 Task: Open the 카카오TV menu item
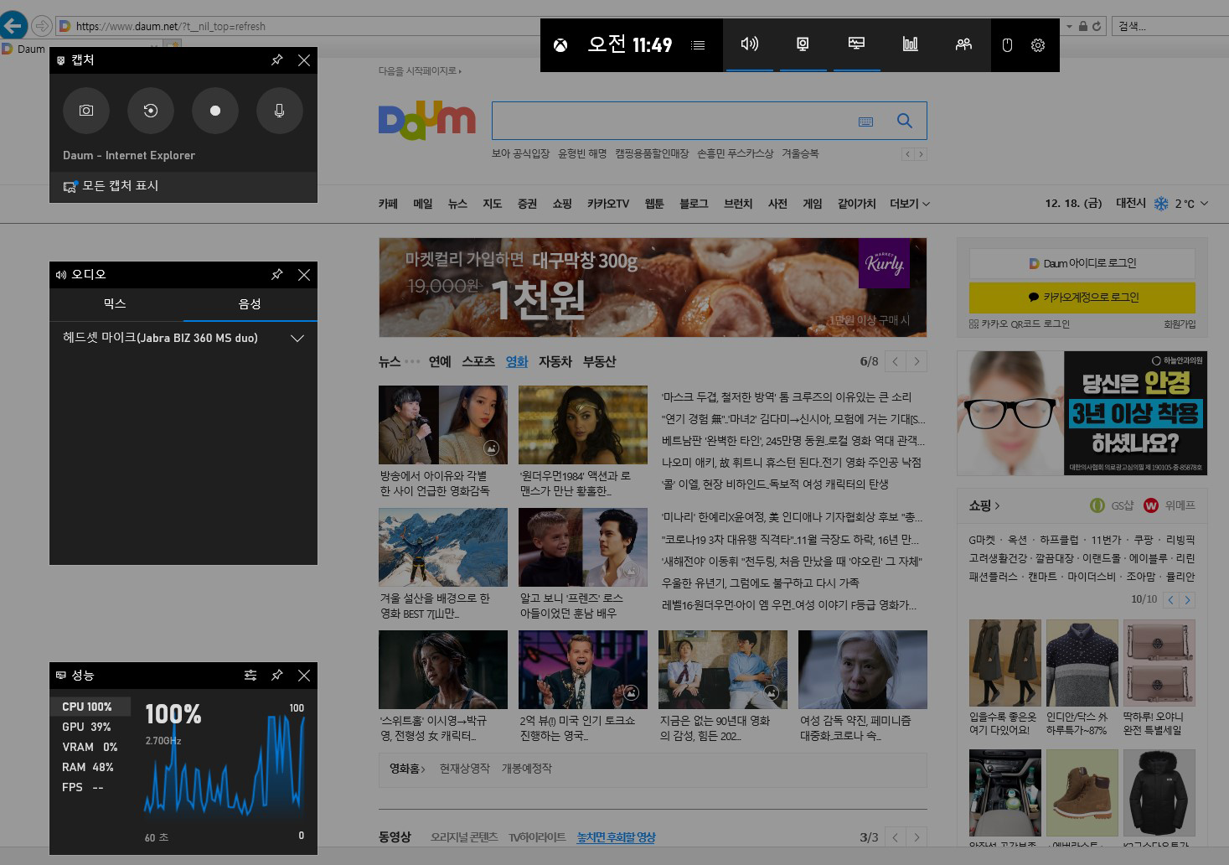tap(608, 204)
